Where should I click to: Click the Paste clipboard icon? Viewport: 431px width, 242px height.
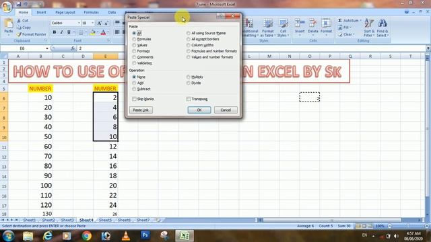point(9,24)
